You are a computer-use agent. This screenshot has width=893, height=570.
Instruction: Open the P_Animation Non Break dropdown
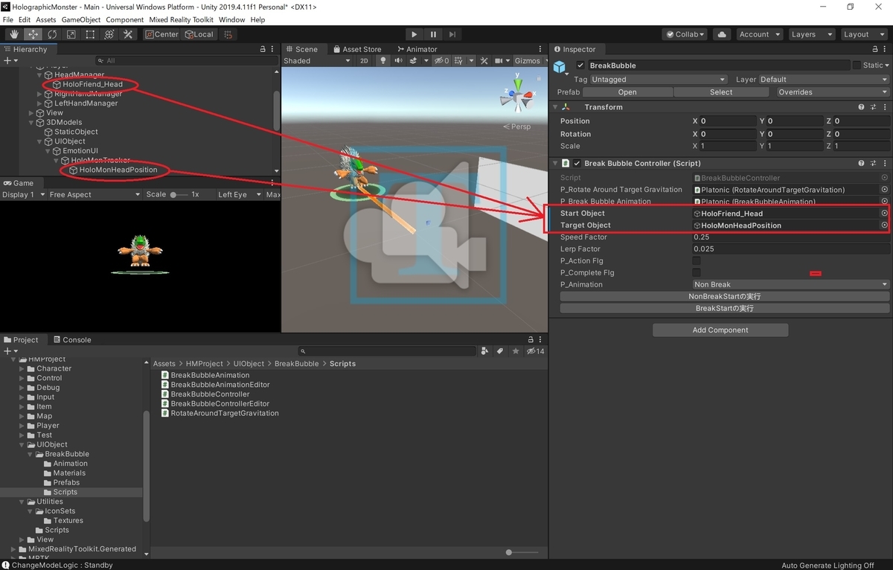click(790, 284)
